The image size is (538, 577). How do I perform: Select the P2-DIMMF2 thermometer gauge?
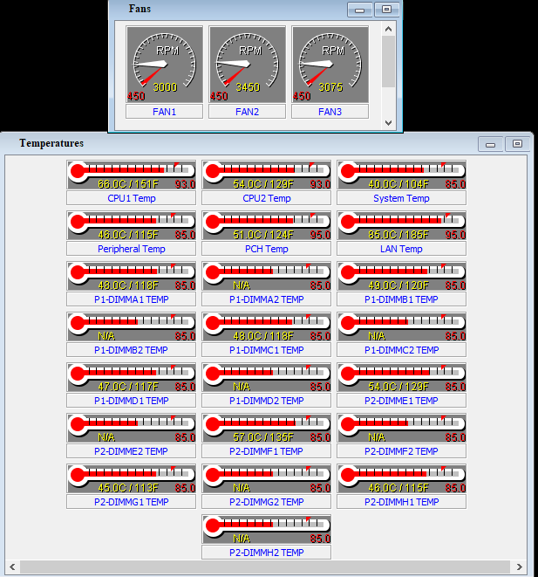click(x=401, y=428)
